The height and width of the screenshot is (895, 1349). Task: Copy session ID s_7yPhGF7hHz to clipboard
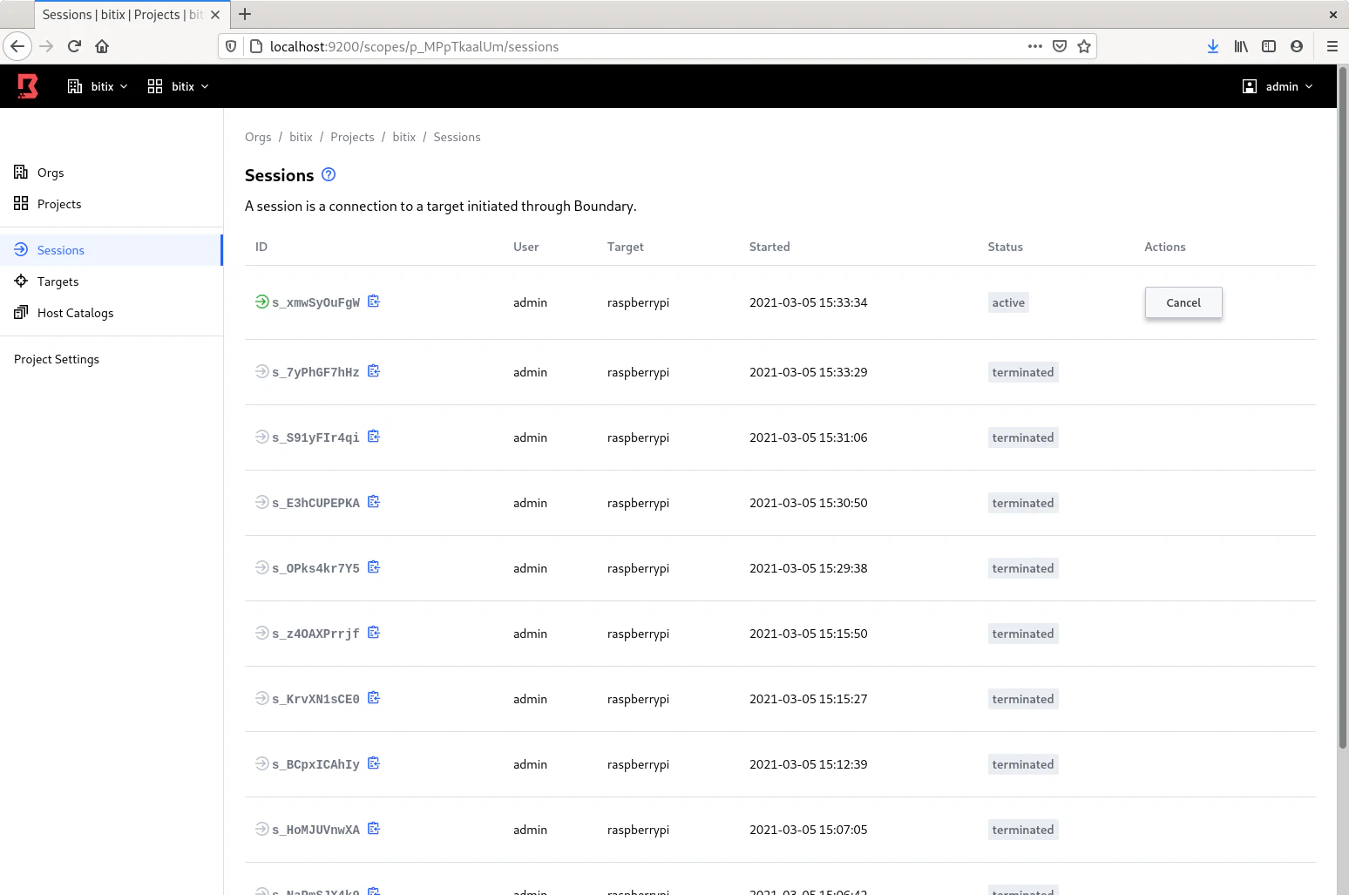374,371
